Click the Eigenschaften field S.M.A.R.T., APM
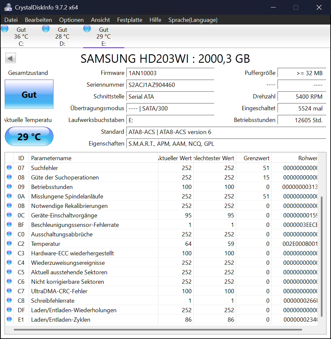 226,144
